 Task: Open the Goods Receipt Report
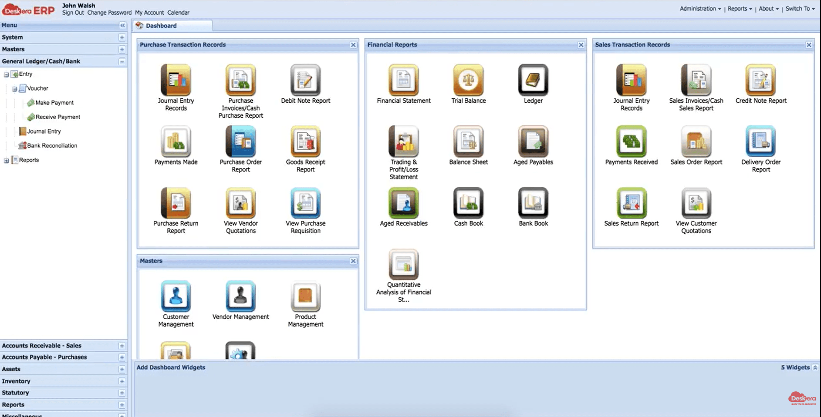point(305,141)
